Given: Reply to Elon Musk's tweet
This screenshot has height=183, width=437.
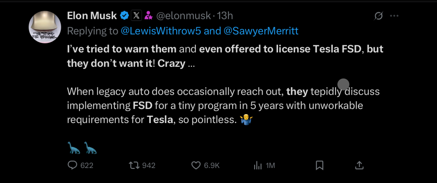Looking at the screenshot, I should pyautogui.click(x=73, y=165).
